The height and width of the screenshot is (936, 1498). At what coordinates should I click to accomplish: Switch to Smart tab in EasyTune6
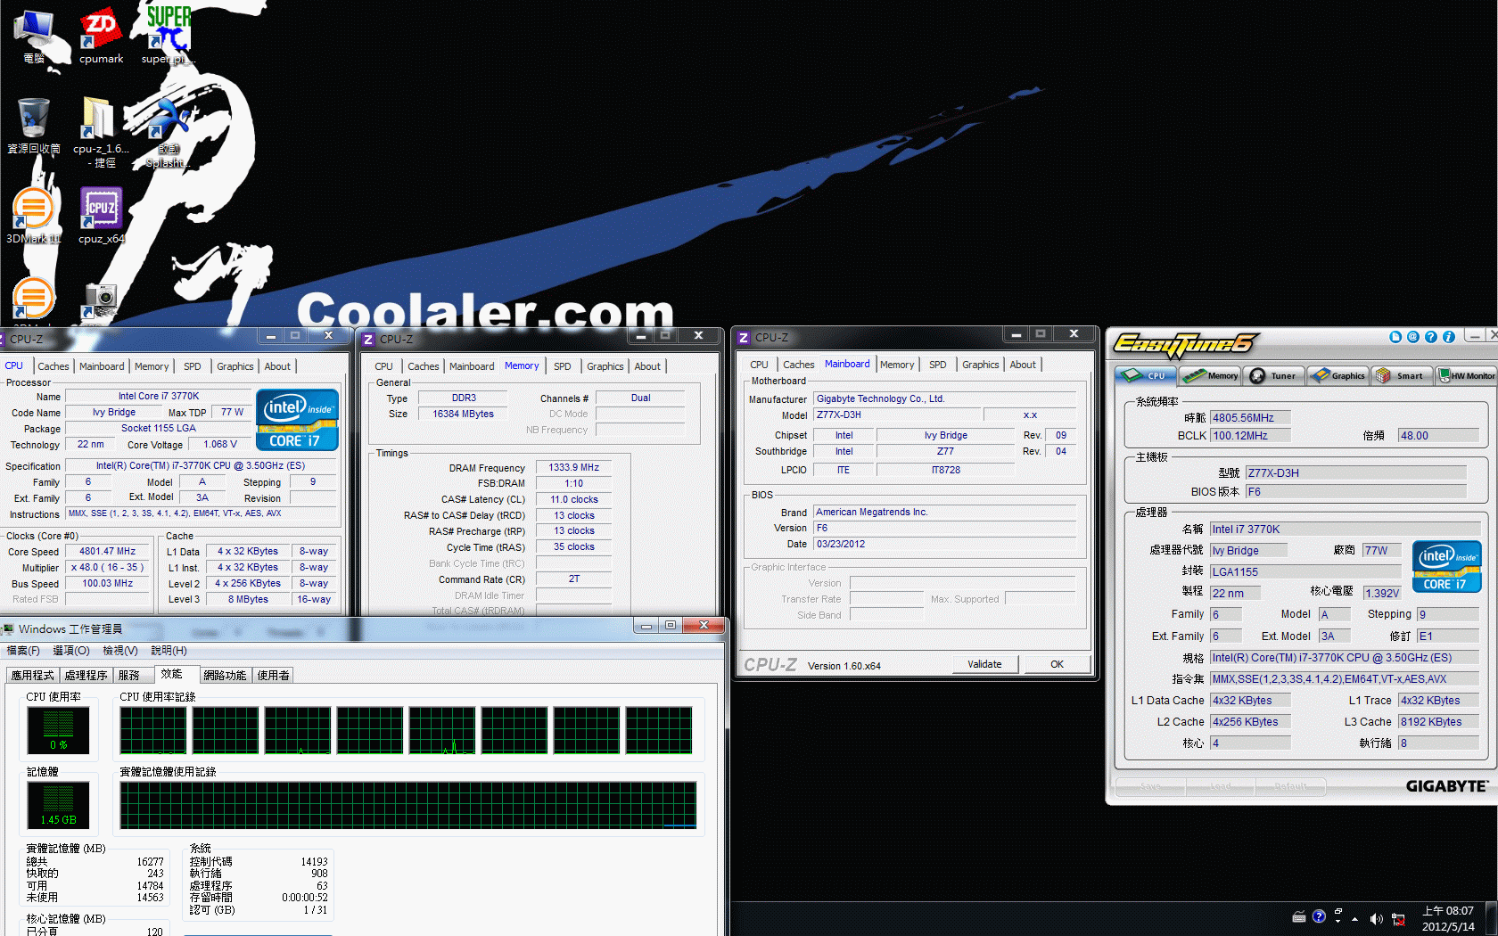pos(1402,375)
